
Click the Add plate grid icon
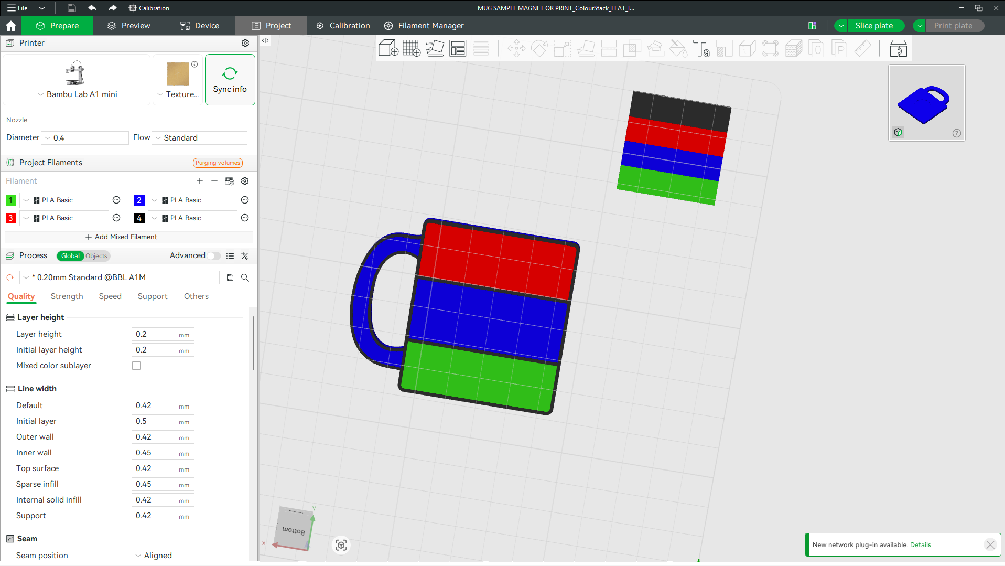coord(412,48)
